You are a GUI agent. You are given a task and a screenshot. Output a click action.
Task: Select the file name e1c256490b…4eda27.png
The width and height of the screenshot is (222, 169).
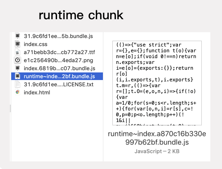point(58,60)
